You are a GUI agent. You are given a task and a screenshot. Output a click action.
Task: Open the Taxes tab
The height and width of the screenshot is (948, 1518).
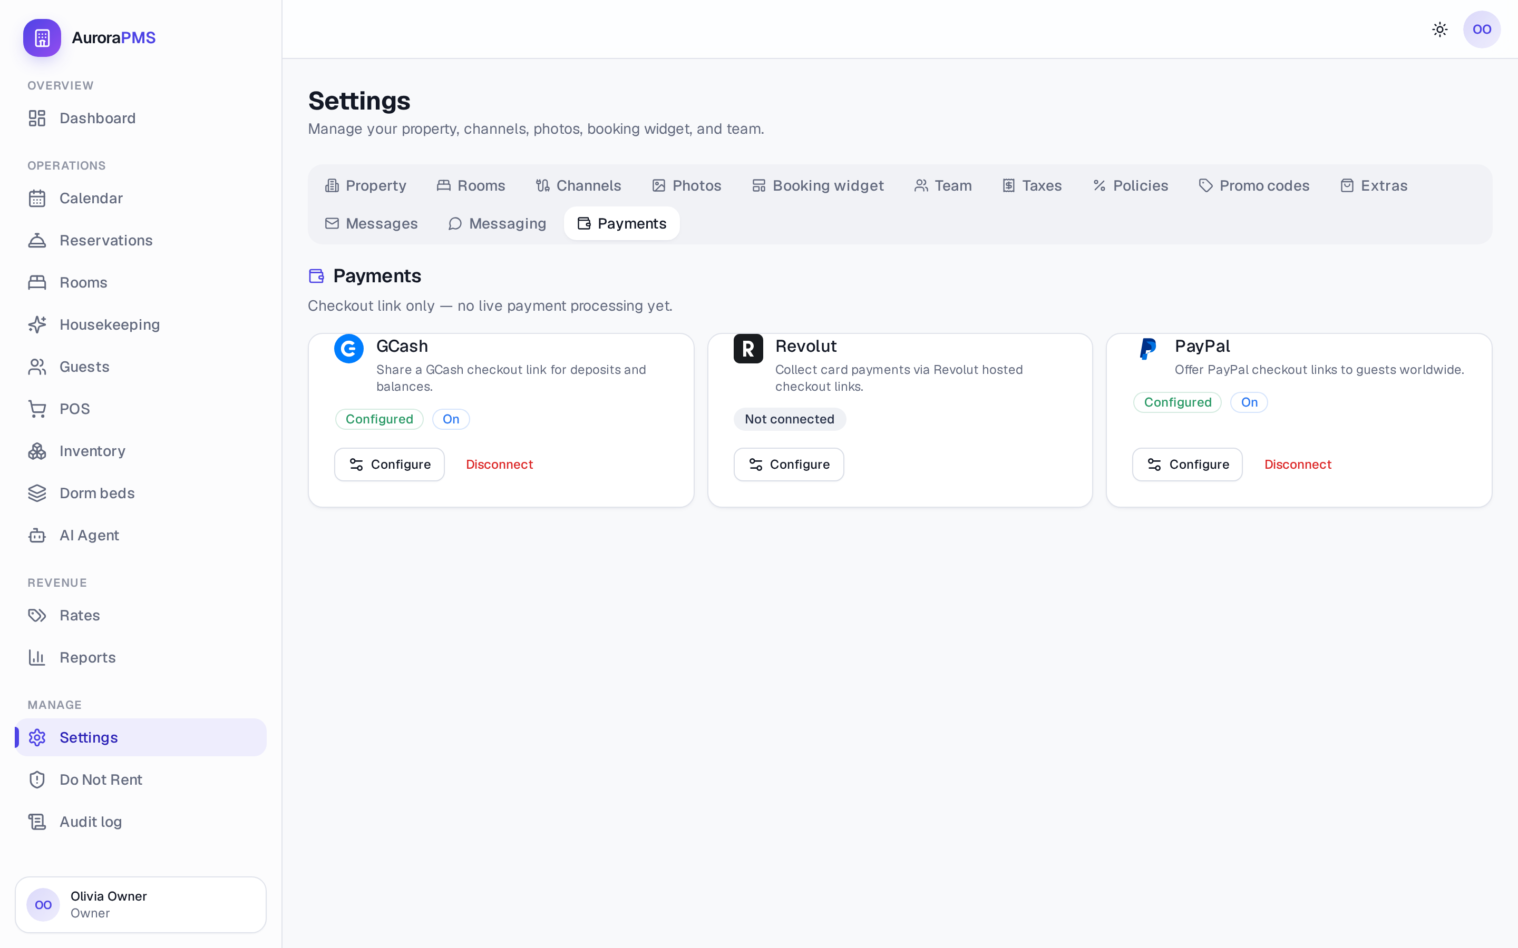coord(1032,185)
